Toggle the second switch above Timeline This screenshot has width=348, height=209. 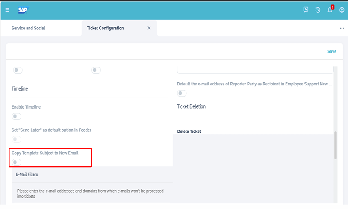pyautogui.click(x=96, y=70)
